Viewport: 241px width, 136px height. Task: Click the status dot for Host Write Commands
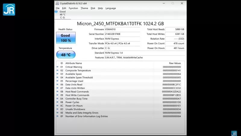coord(58,95)
